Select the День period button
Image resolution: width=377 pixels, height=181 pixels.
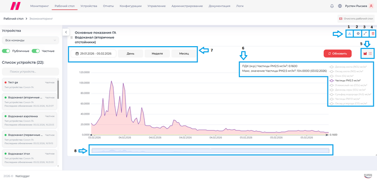[x=131, y=54]
